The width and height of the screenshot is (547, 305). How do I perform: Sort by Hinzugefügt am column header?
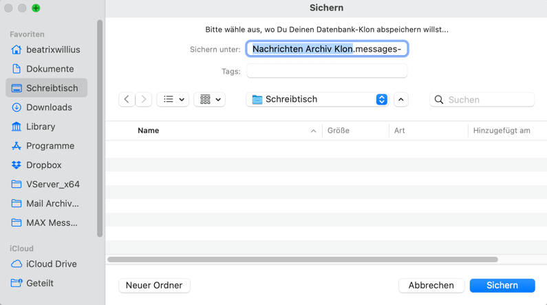tap(502, 131)
